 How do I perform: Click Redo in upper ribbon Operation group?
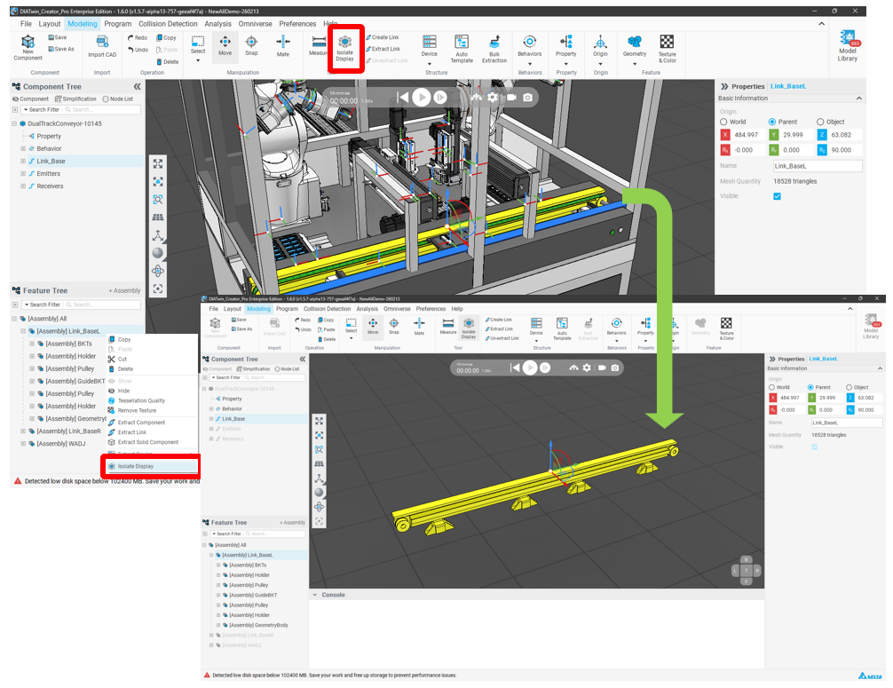click(x=138, y=37)
